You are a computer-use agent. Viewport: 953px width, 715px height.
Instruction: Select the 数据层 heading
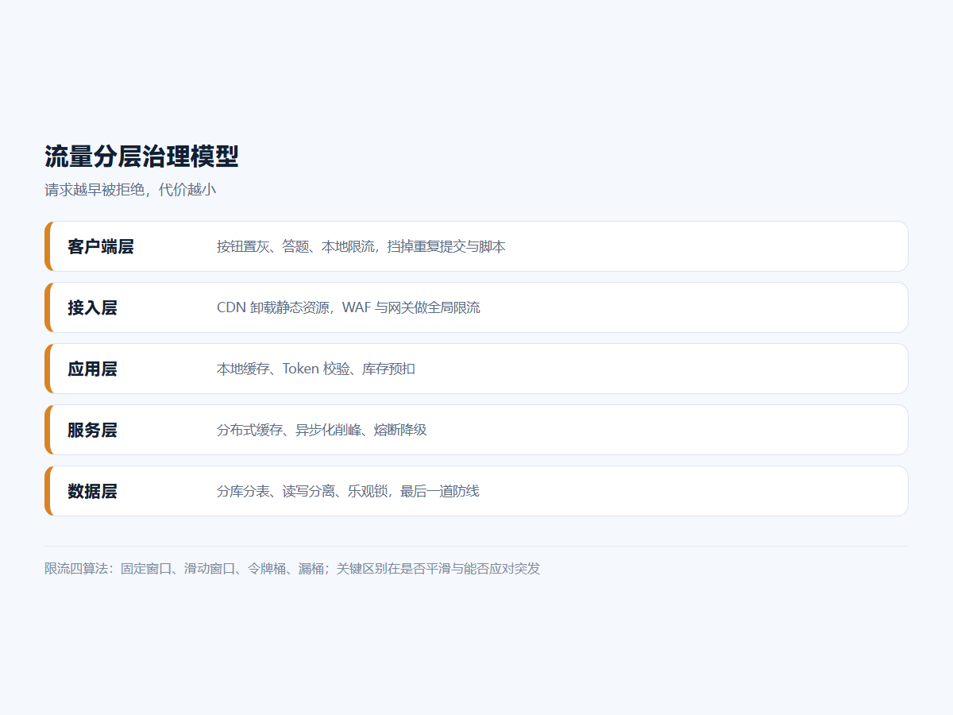pos(92,491)
